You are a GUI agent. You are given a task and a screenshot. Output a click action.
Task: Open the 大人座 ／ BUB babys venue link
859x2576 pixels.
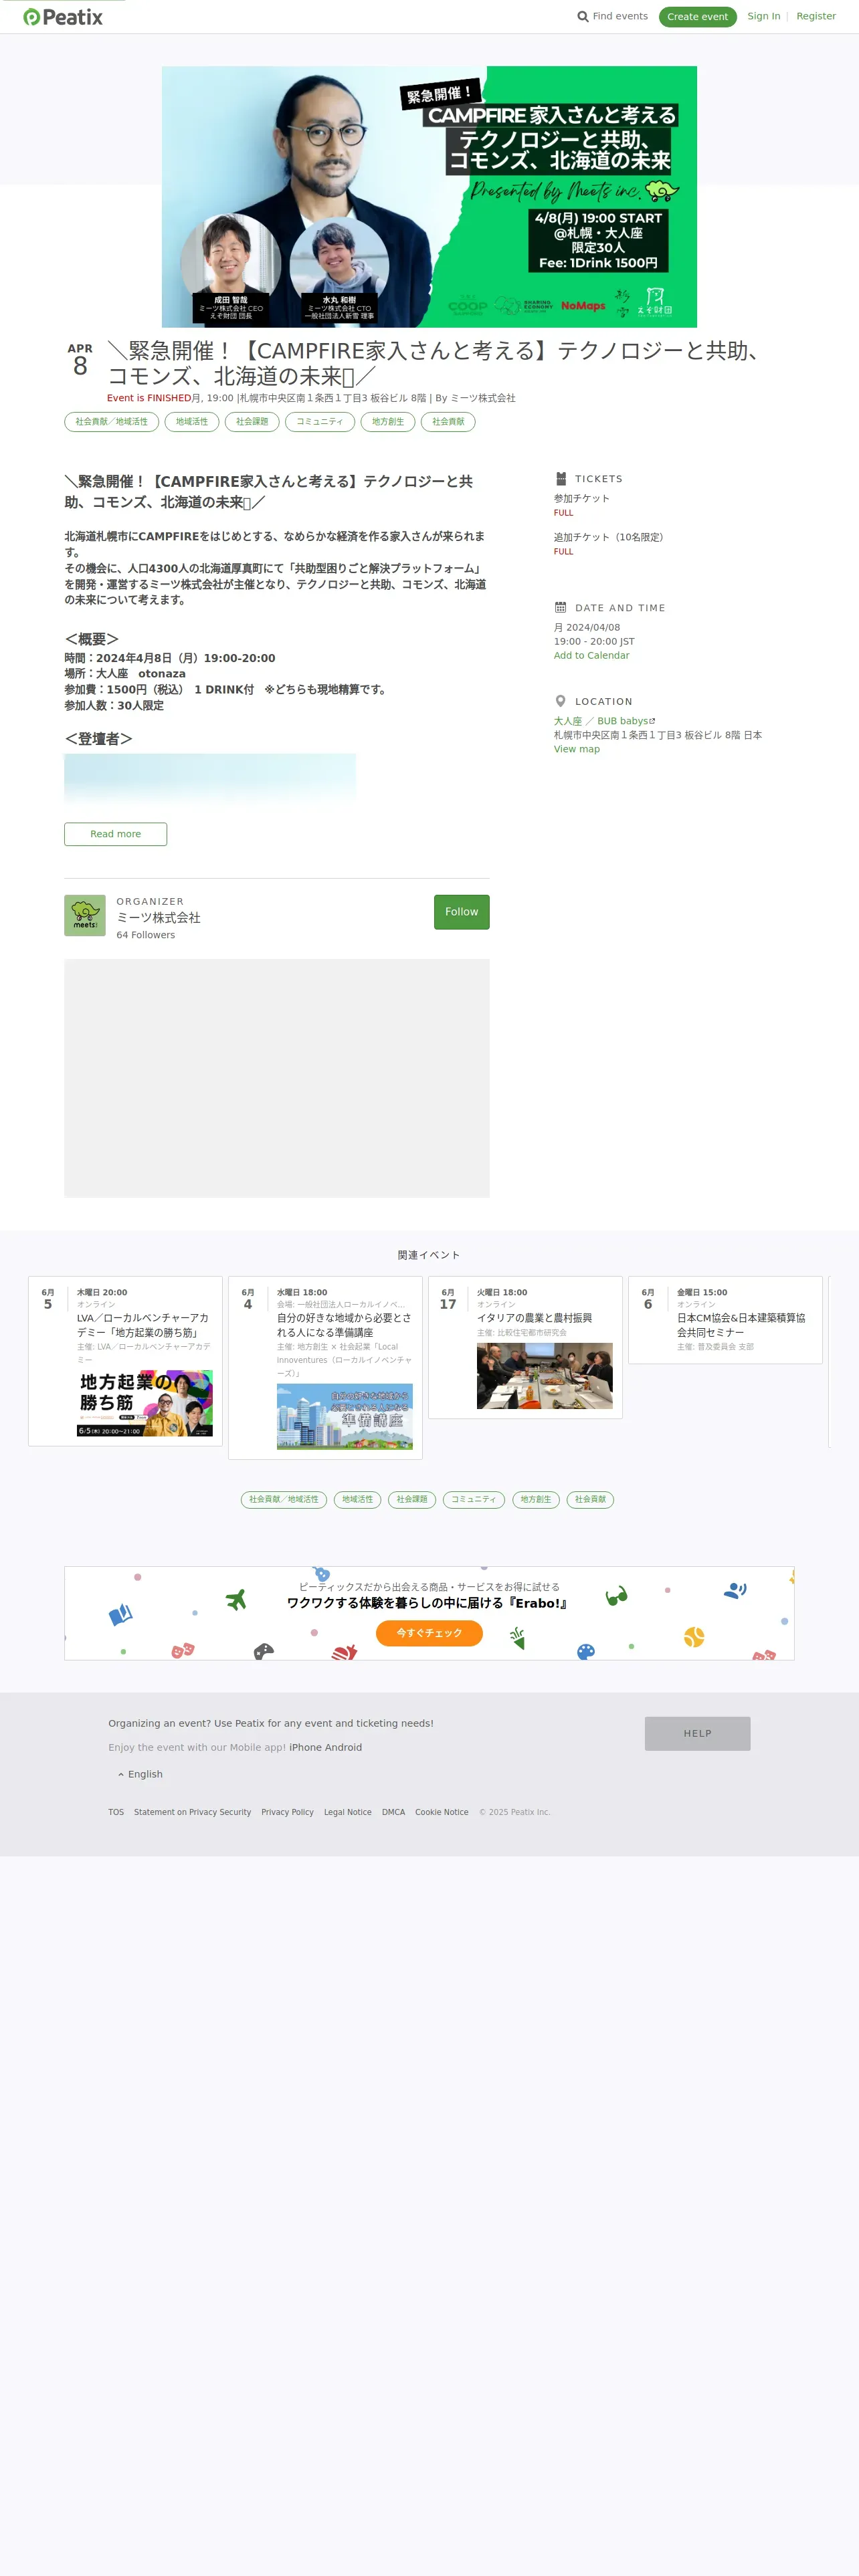[601, 721]
